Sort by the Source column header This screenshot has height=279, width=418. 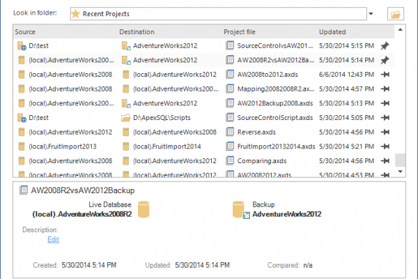25,32
